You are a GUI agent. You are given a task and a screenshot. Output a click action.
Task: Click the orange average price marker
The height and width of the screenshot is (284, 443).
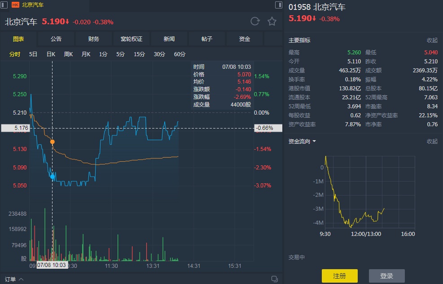click(52, 142)
